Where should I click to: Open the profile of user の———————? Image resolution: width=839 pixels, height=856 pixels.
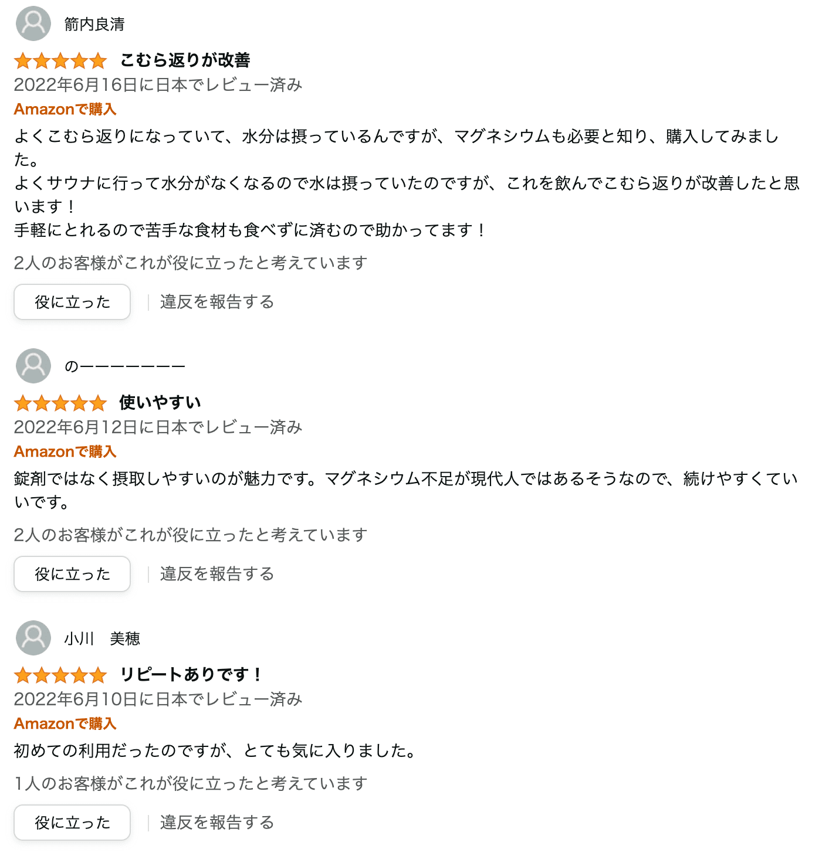pyautogui.click(x=124, y=366)
